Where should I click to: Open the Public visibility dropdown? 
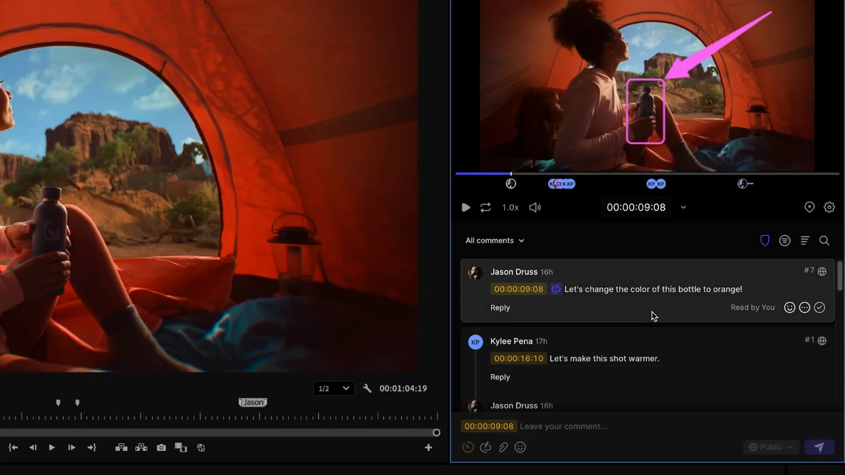771,447
